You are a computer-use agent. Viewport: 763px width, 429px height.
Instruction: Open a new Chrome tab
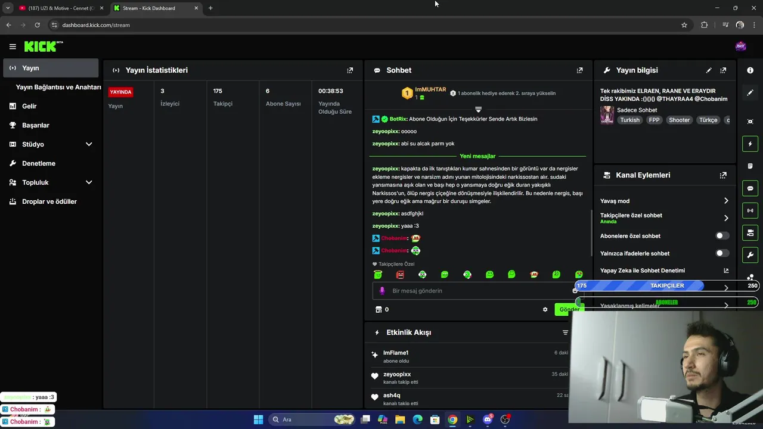210,8
